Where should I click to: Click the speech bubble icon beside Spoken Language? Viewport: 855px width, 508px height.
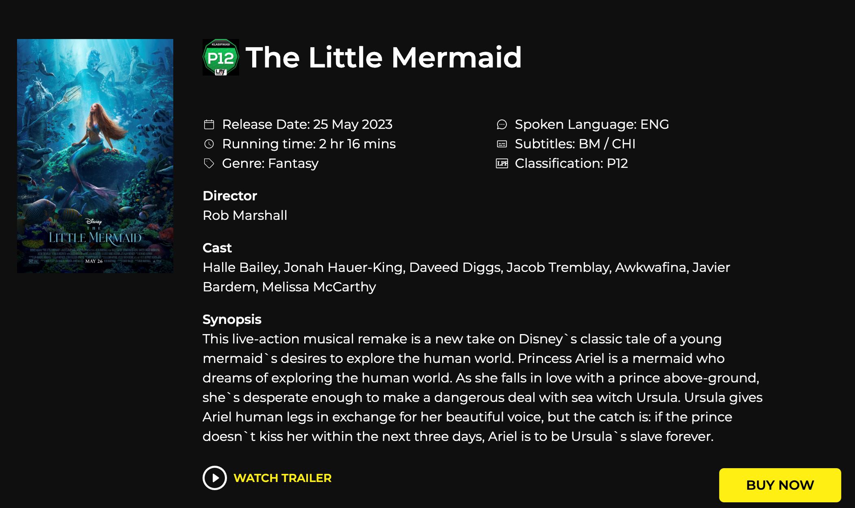tap(502, 124)
